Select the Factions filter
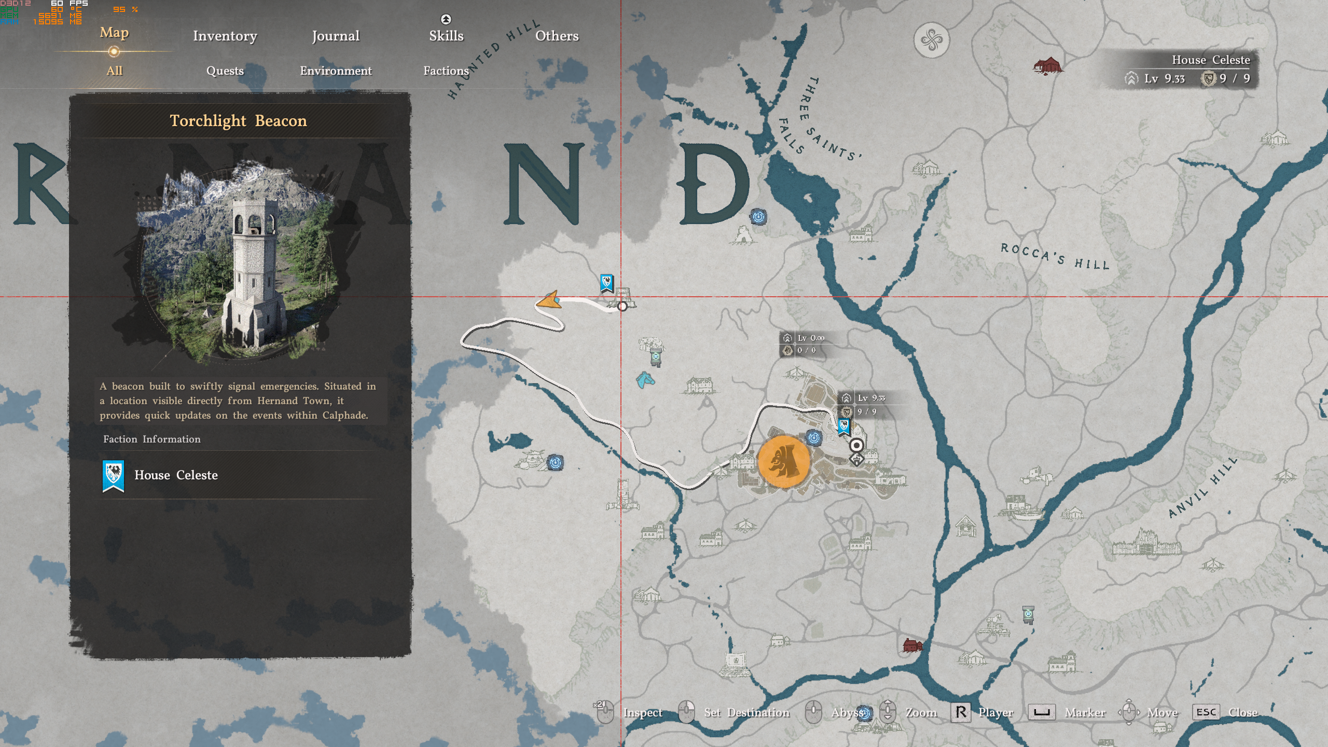This screenshot has width=1328, height=747. point(446,71)
